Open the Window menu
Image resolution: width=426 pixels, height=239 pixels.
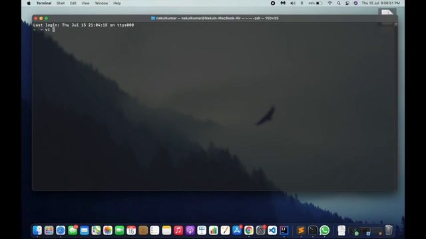[x=101, y=3]
